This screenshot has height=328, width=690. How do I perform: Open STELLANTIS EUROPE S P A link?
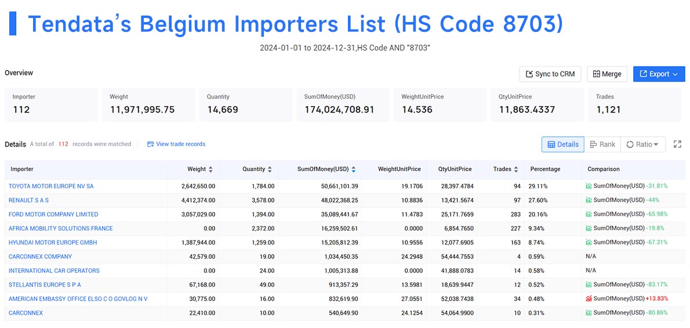[45, 285]
